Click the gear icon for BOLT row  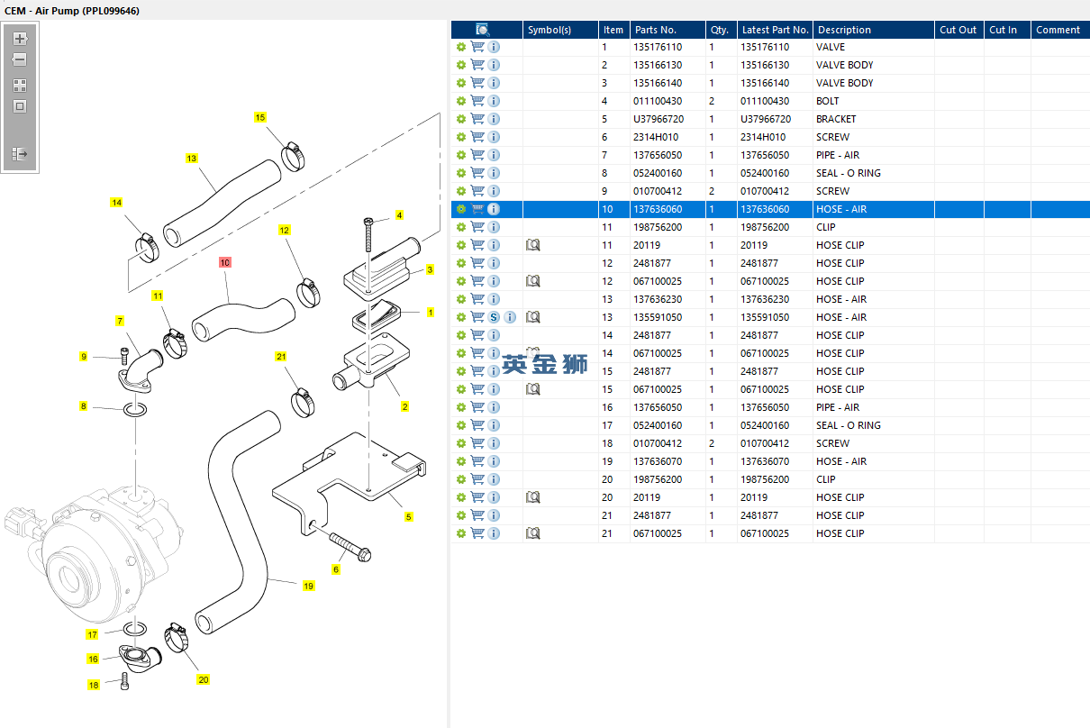coord(461,101)
